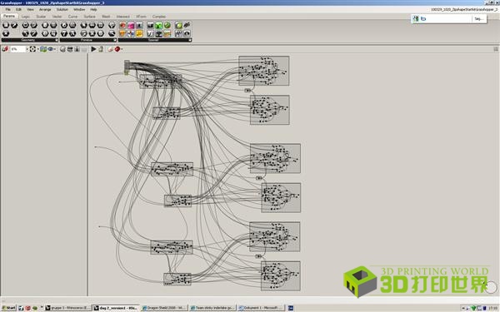Viewport: 500px width, 312px height.
Task: Select the pink gradient component icon
Action: click(131, 26)
